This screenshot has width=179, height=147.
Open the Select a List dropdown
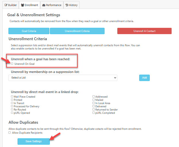63,78
